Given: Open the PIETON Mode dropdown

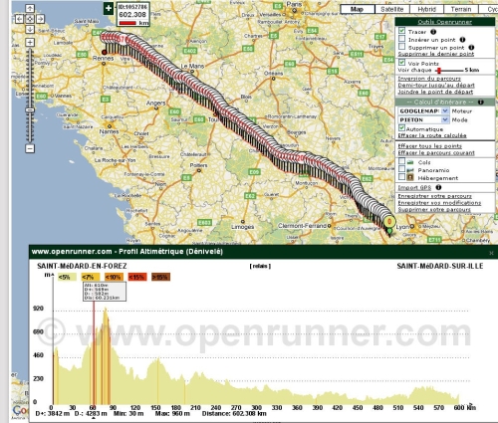Looking at the screenshot, I should (423, 119).
